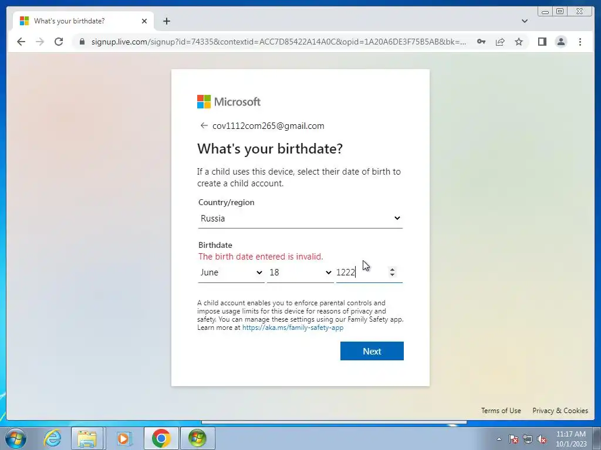The image size is (601, 450).
Task: Open the family-safety-app link
Action: [x=293, y=328]
